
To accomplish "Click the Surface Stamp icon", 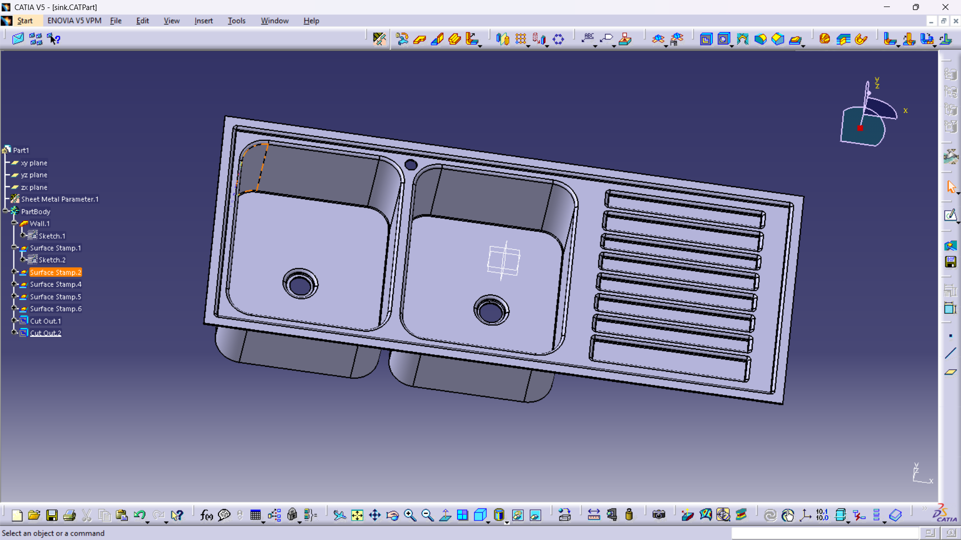I will pos(795,39).
